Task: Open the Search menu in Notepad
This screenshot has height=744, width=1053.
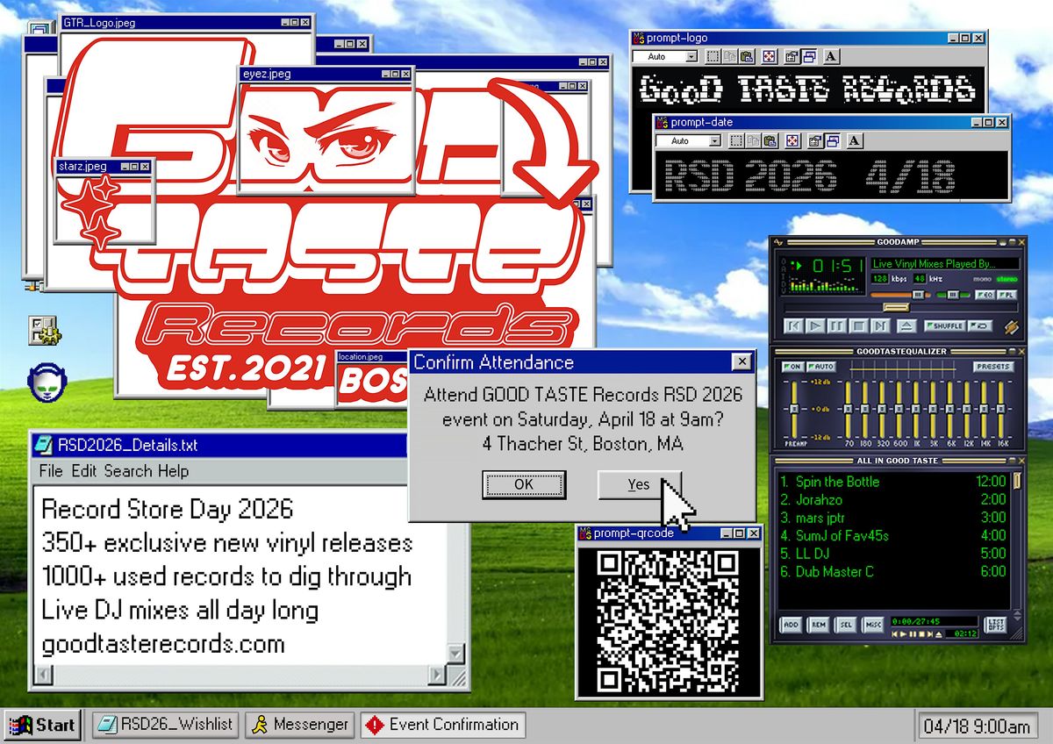Action: coord(128,471)
